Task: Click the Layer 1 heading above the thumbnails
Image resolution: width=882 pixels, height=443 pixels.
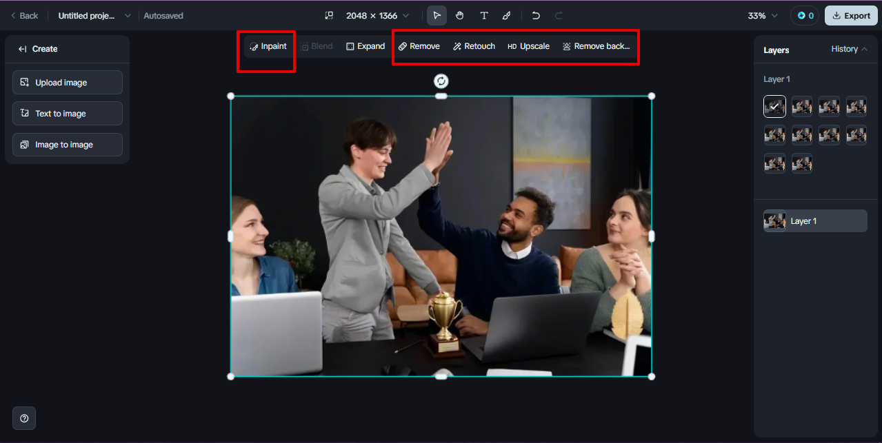Action: (776, 79)
